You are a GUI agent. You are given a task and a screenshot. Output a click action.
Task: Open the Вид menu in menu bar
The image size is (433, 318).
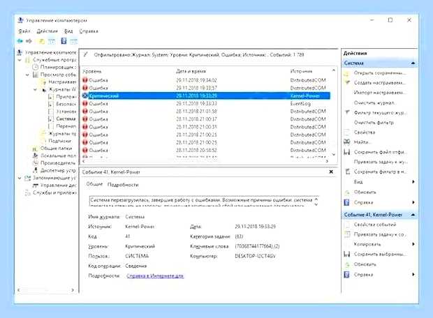click(68, 31)
